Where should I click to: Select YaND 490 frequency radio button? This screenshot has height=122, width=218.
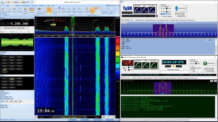(191, 71)
